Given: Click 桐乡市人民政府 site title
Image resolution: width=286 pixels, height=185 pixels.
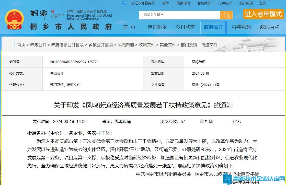Looking at the screenshot, I should tap(71, 27).
